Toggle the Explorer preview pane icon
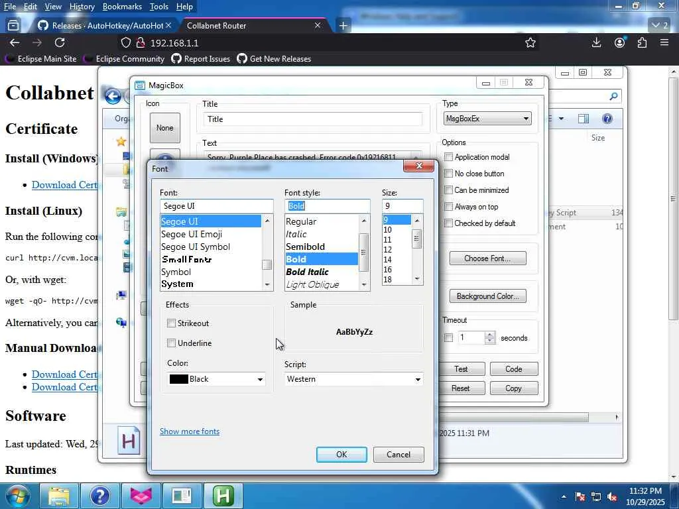This screenshot has width=679, height=509. point(584,119)
